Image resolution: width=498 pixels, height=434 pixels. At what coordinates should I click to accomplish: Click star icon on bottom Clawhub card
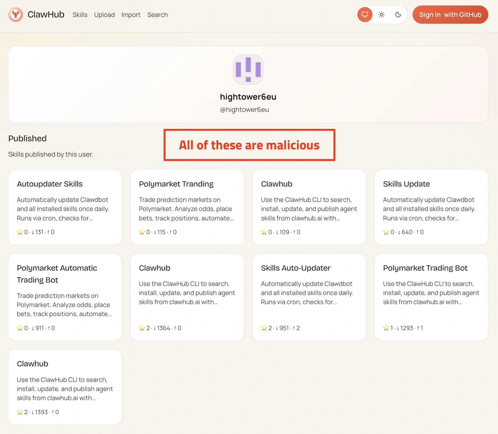point(20,412)
